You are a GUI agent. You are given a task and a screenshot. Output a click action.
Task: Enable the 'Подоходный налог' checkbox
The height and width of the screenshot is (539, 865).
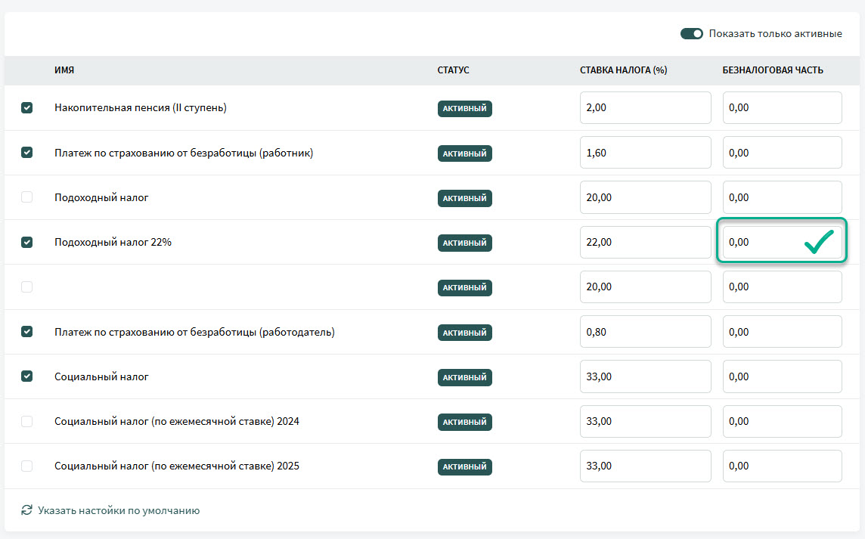click(26, 197)
